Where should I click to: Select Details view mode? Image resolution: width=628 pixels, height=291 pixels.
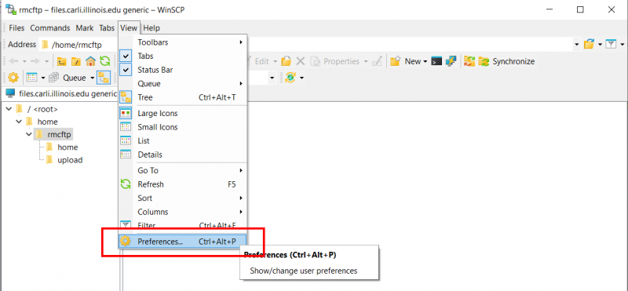(183, 155)
